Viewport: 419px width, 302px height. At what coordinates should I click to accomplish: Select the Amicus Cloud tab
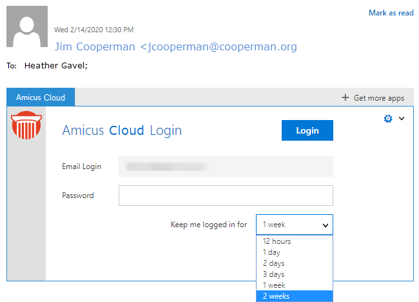click(41, 97)
